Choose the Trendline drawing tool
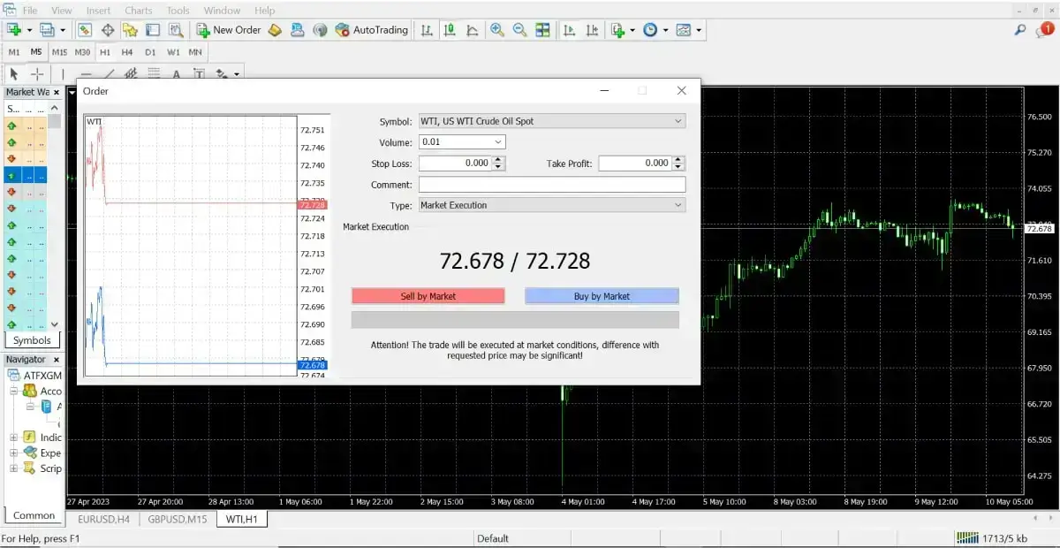The image size is (1060, 548). tap(110, 74)
